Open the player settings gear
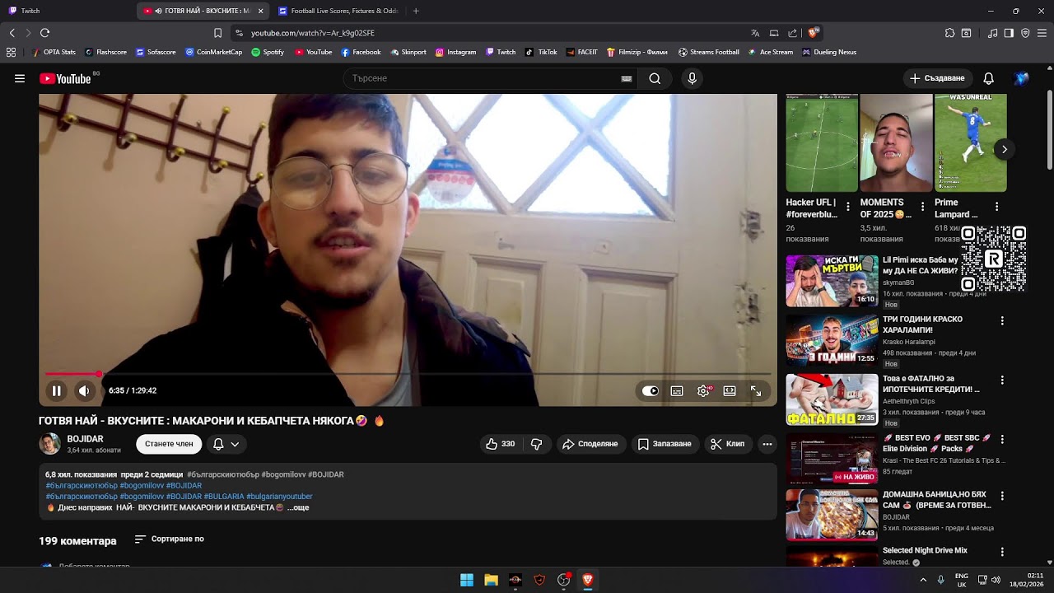This screenshot has height=593, width=1054. [x=703, y=391]
